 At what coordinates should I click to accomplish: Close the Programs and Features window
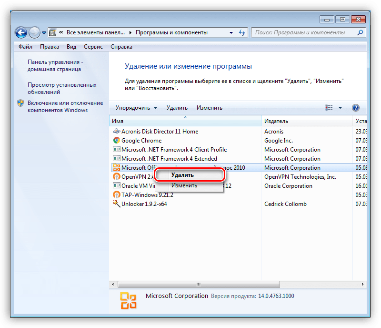pos(358,20)
